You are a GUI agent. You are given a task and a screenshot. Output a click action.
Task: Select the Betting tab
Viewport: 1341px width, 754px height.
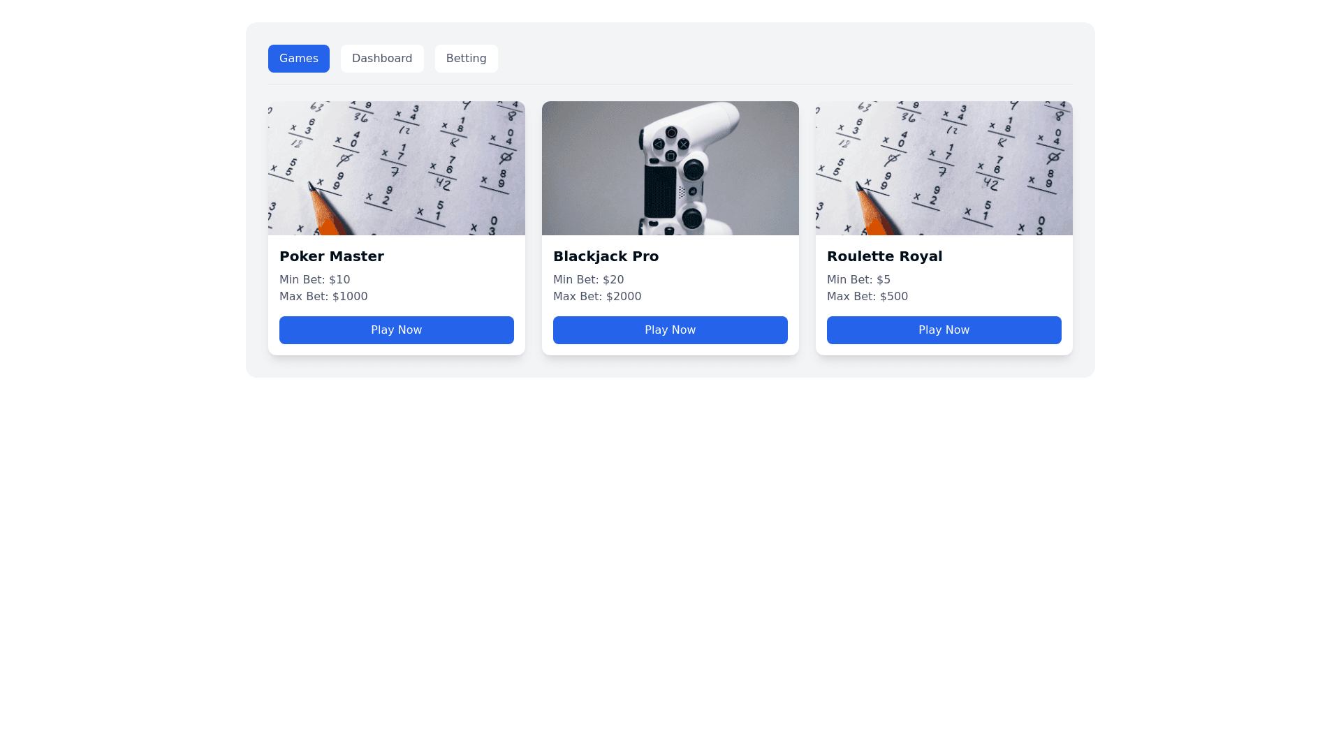point(467,59)
